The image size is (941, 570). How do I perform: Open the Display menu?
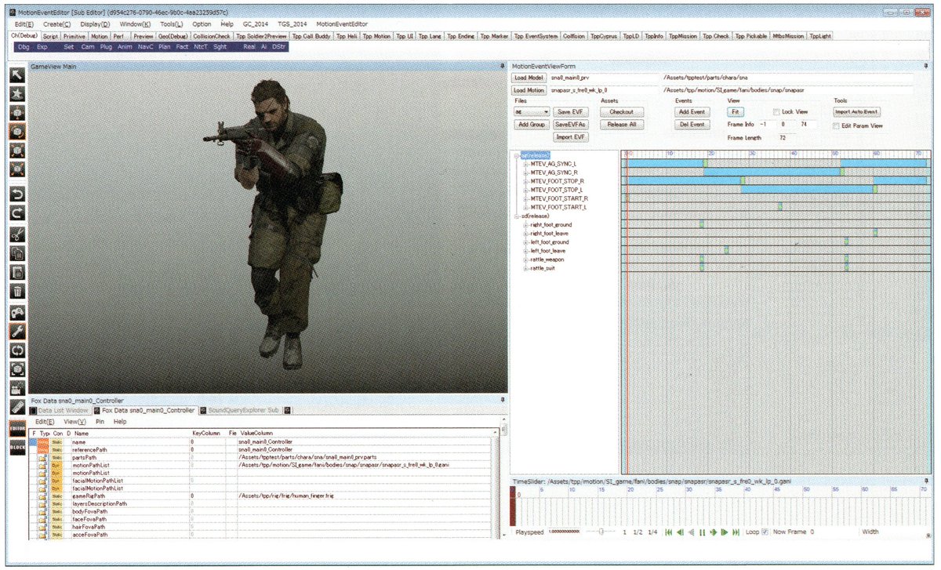point(95,24)
